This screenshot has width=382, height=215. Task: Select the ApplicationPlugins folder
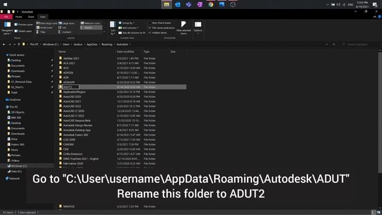(74, 92)
